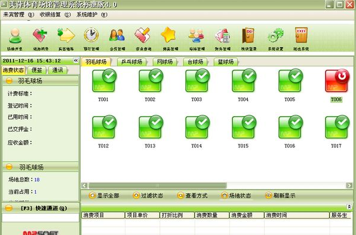The image size is (356, 235).
Task: Select badminton court Y002
Action: (x=151, y=81)
